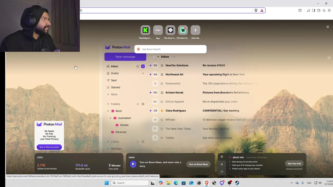Open the 'Already purchased?' link
The height and width of the screenshot is (187, 333).
(294, 169)
